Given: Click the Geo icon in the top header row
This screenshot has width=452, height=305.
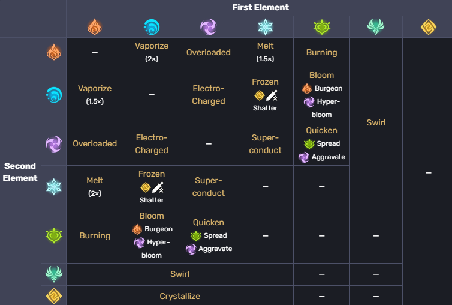Looking at the screenshot, I should click(x=427, y=27).
